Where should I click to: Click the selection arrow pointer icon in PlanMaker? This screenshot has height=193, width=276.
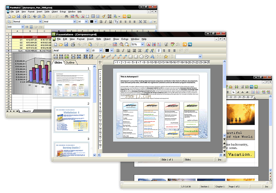(x=9, y=21)
